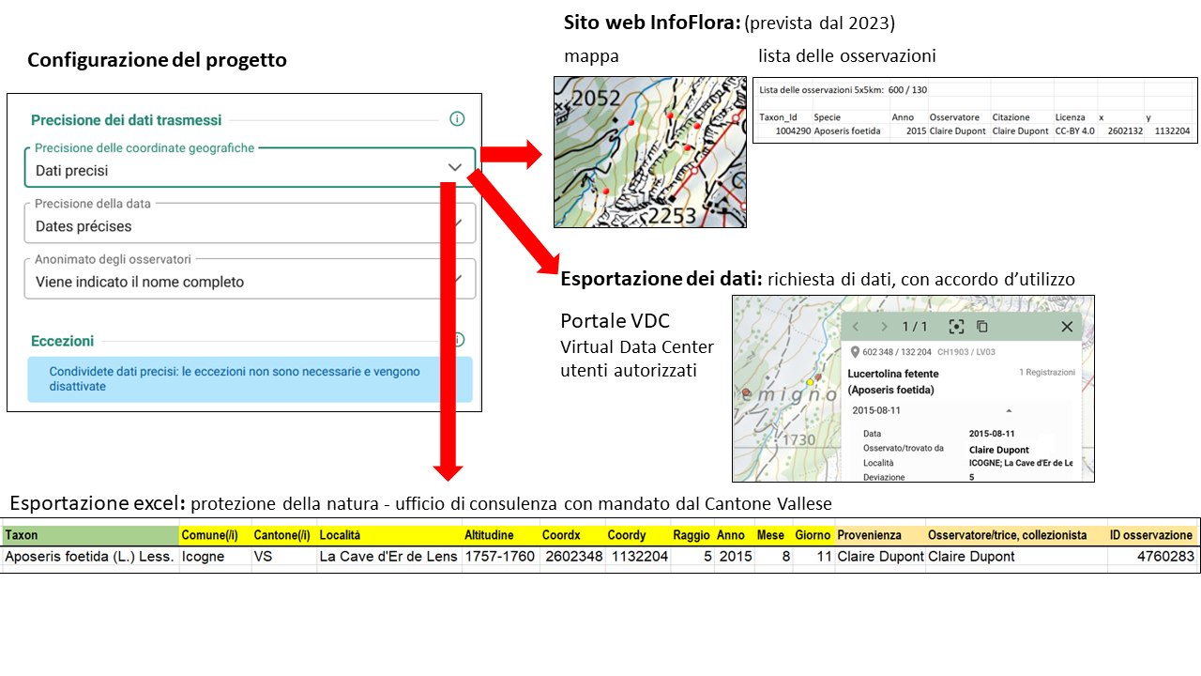Click location pin icon beside 602 348 / 132 204
Viewport: 1201px width, 676px height.
pos(855,352)
